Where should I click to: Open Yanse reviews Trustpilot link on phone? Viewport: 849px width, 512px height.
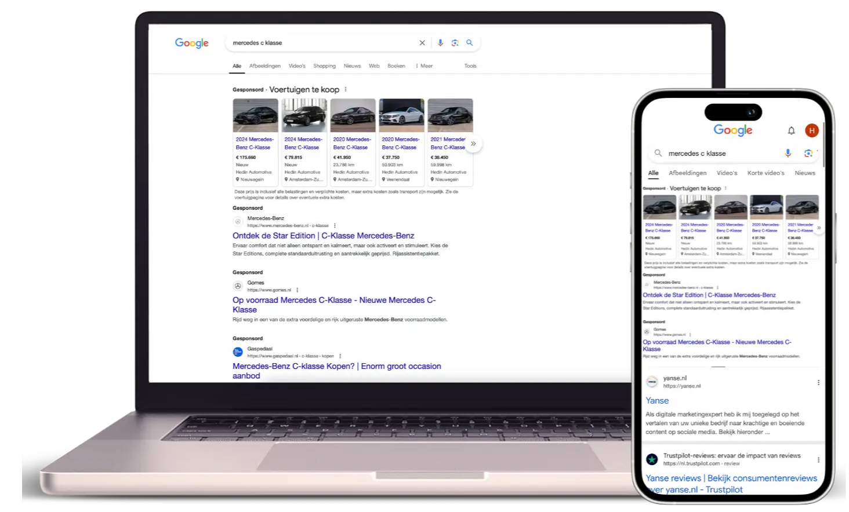(731, 484)
